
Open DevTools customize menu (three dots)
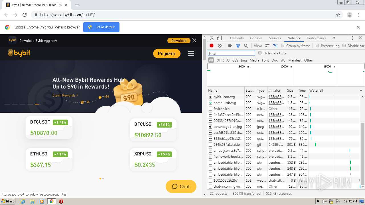coord(352,38)
